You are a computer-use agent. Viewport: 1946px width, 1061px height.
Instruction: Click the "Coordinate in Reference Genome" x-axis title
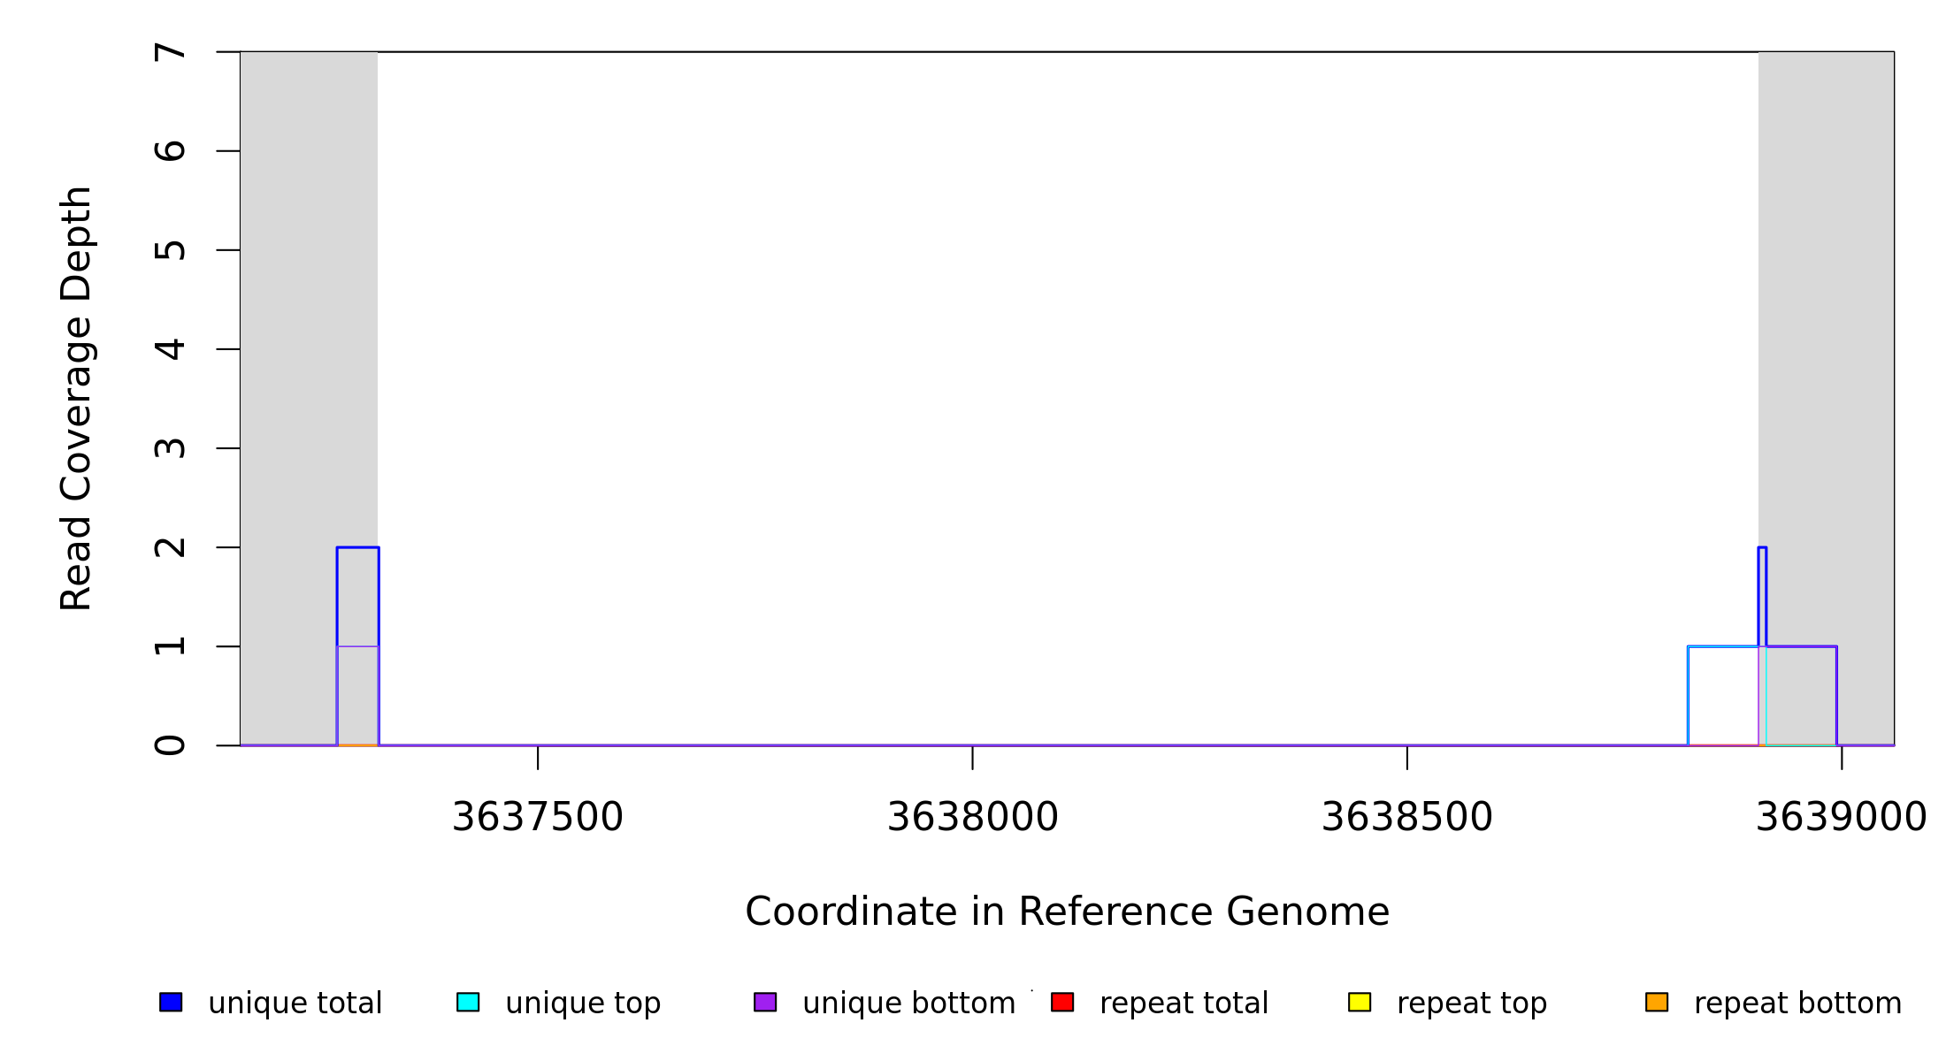point(1067,912)
